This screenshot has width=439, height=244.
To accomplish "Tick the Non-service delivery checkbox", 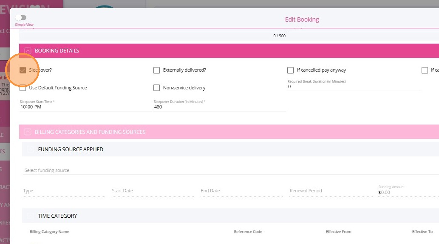I will [157, 88].
